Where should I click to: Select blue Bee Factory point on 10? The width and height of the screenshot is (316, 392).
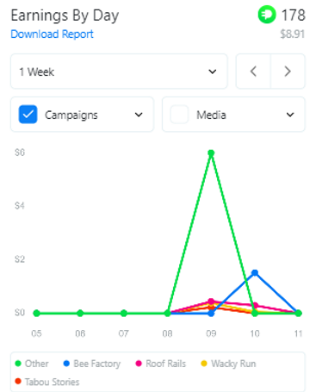pyautogui.click(x=255, y=272)
